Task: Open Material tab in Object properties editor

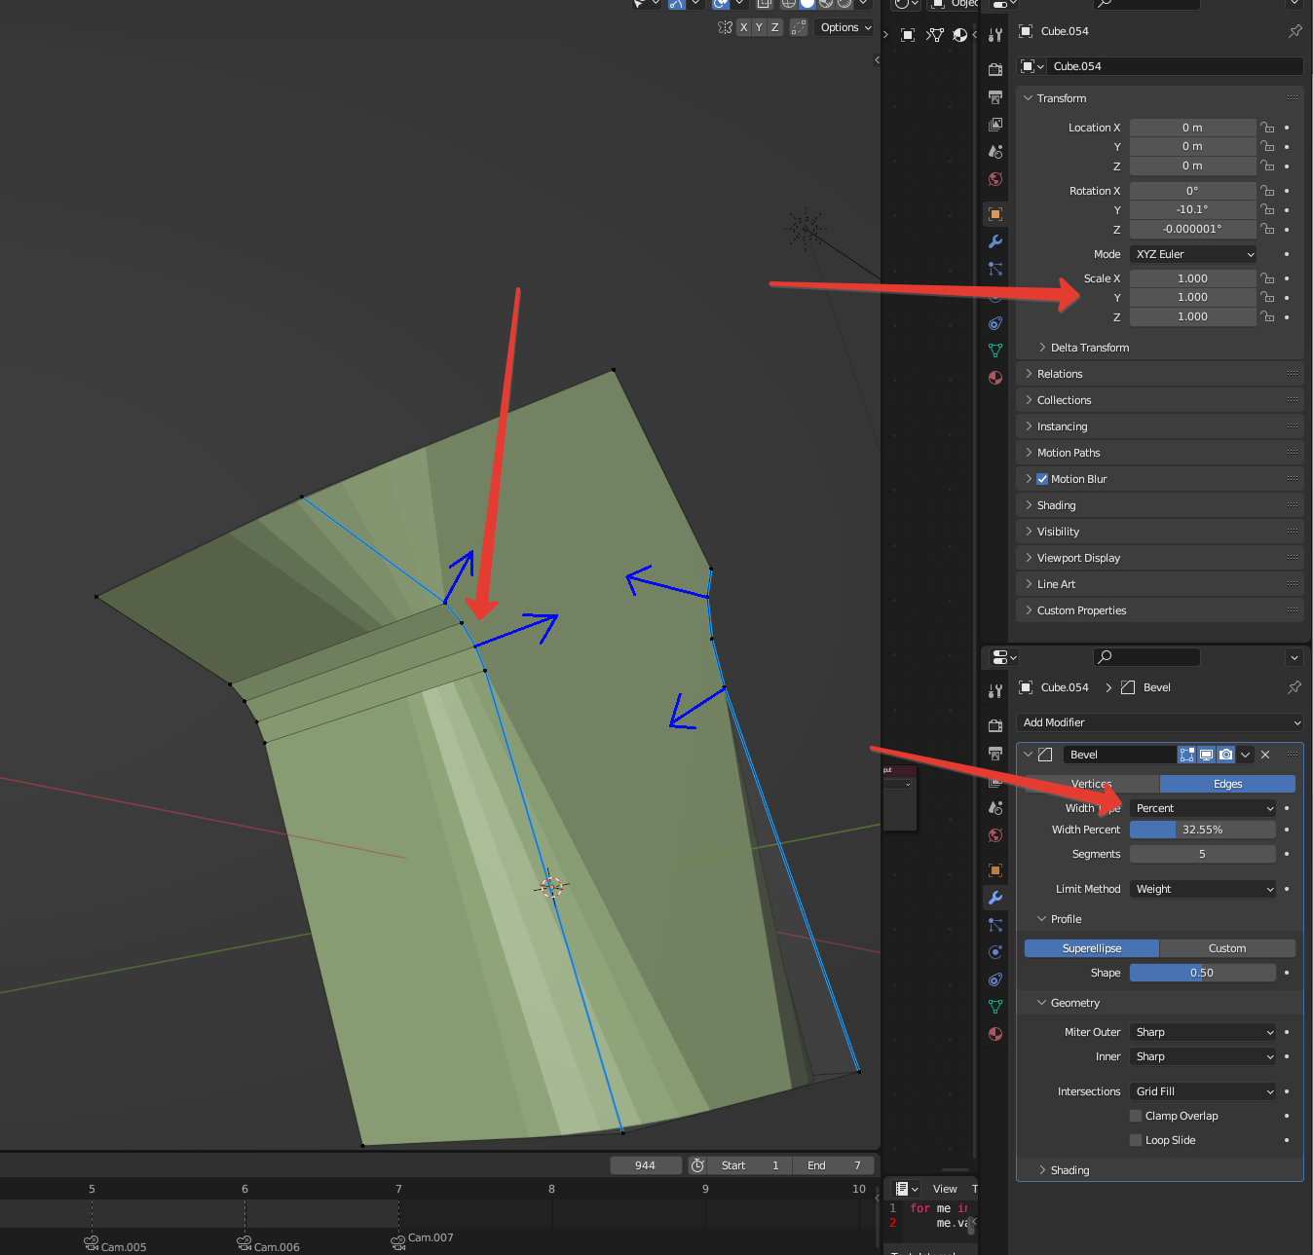Action: coord(995,378)
